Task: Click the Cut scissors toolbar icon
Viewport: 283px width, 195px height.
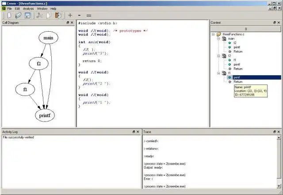Action: point(39,15)
